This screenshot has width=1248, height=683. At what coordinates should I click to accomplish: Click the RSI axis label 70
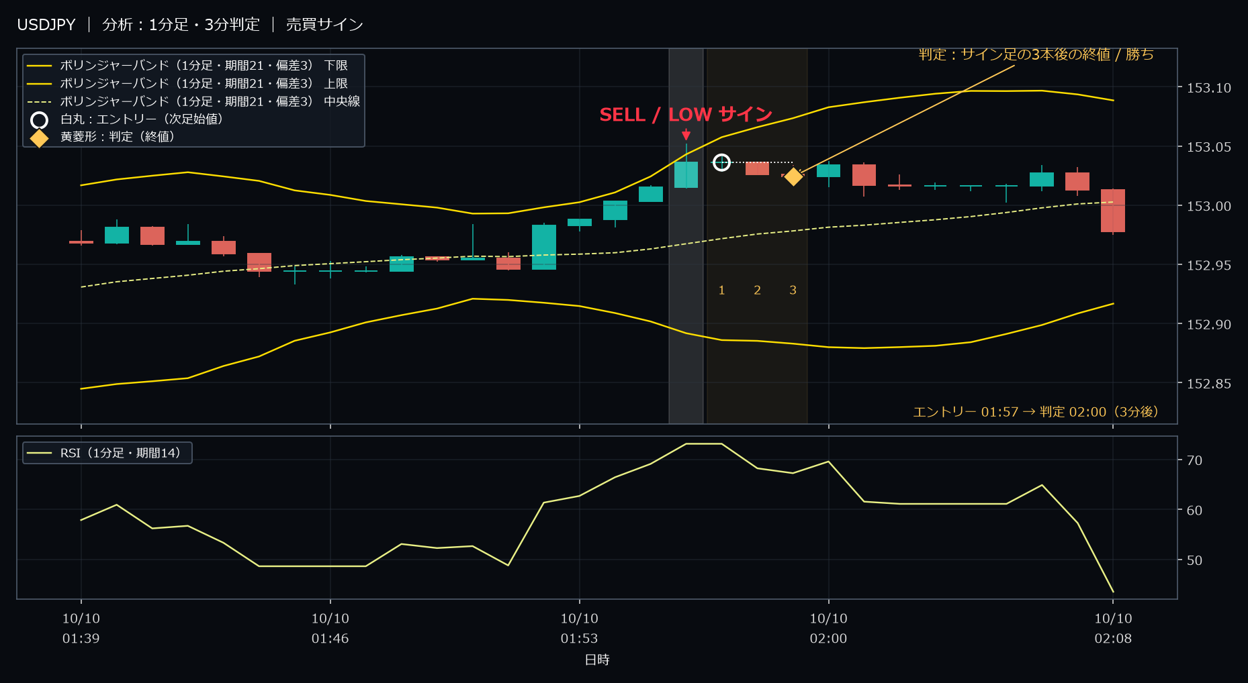point(1194,460)
